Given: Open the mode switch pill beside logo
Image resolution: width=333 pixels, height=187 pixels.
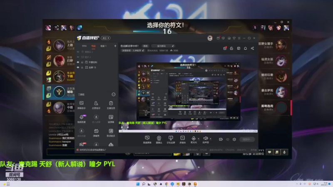Looking at the screenshot, I should (x=106, y=38).
